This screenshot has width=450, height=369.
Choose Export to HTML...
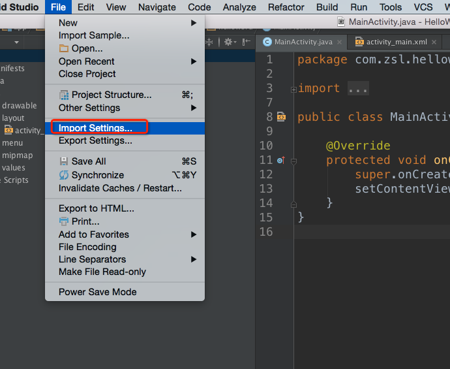[x=125, y=208]
